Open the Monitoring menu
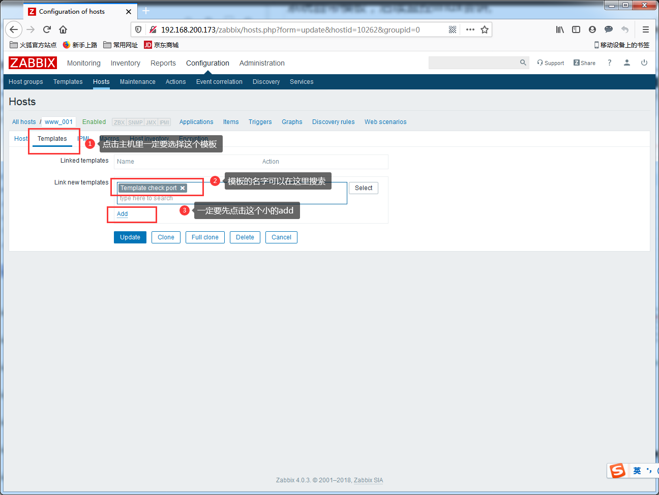Screen dimensions: 659x495 84,63
